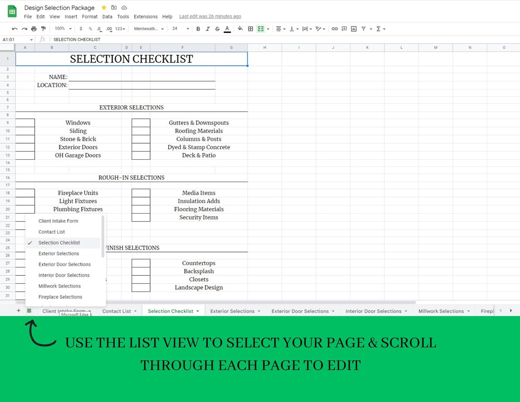Open the Data menu

click(107, 16)
